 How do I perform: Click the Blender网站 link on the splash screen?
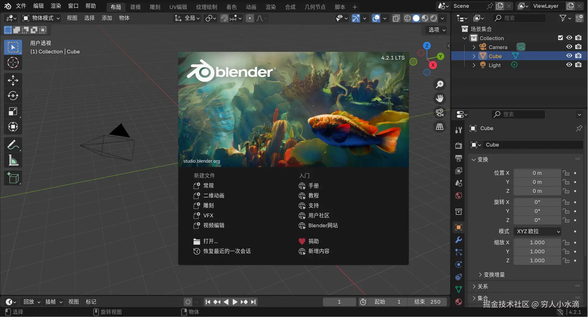(322, 226)
